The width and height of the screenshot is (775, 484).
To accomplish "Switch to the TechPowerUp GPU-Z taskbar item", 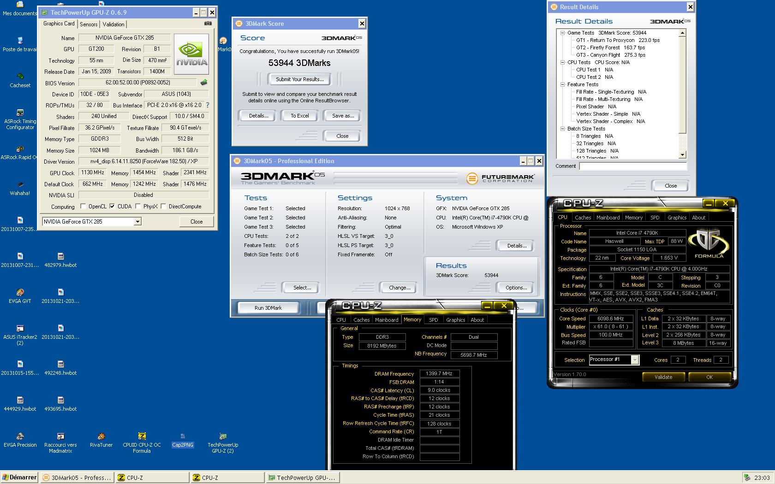I will tap(304, 478).
